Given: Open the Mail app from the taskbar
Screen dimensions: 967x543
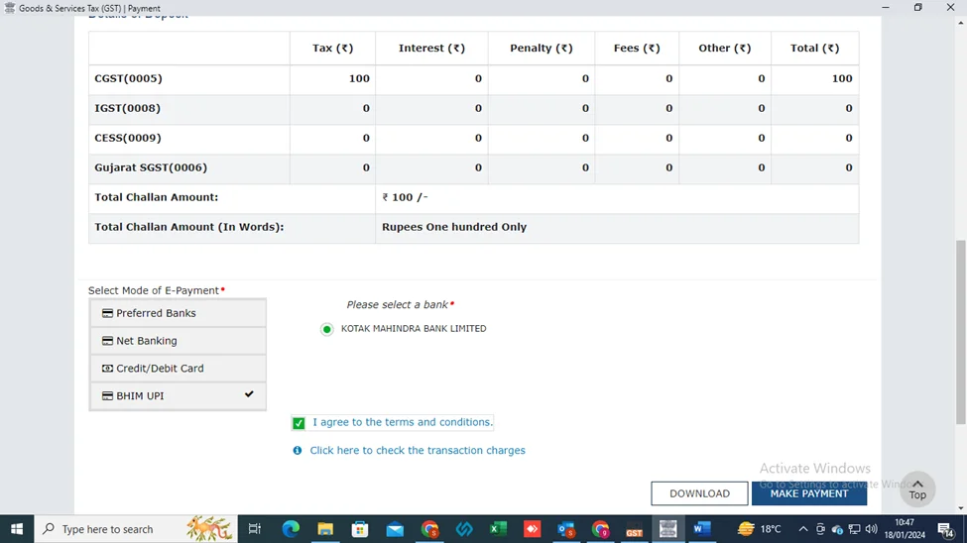Looking at the screenshot, I should click(x=395, y=529).
